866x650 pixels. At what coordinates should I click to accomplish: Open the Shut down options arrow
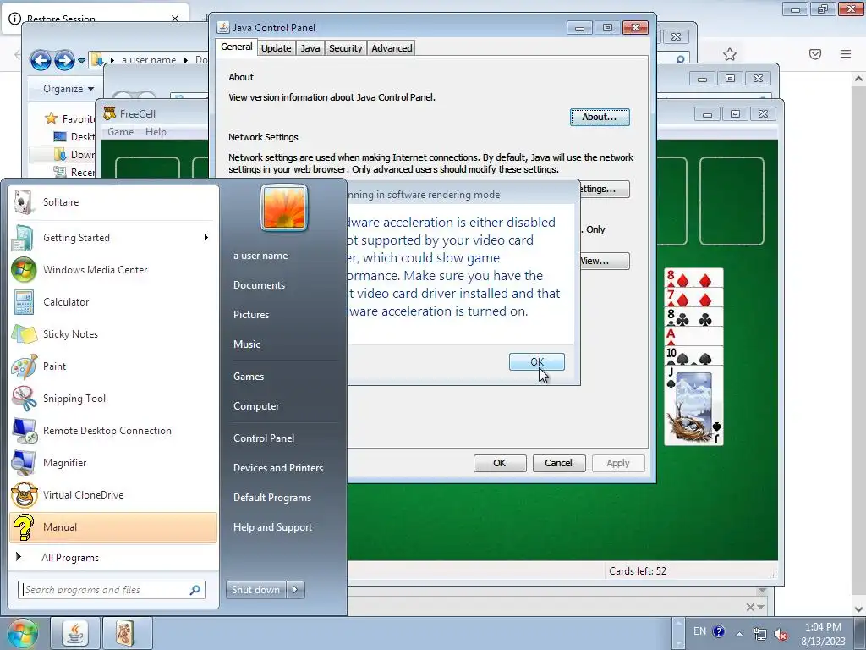click(295, 590)
